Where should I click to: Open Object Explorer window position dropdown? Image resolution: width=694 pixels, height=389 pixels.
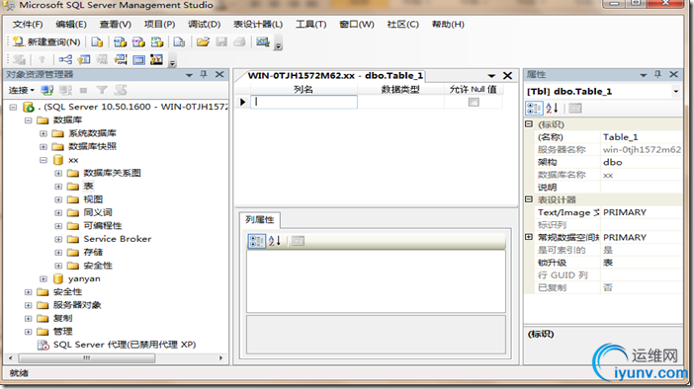(189, 75)
